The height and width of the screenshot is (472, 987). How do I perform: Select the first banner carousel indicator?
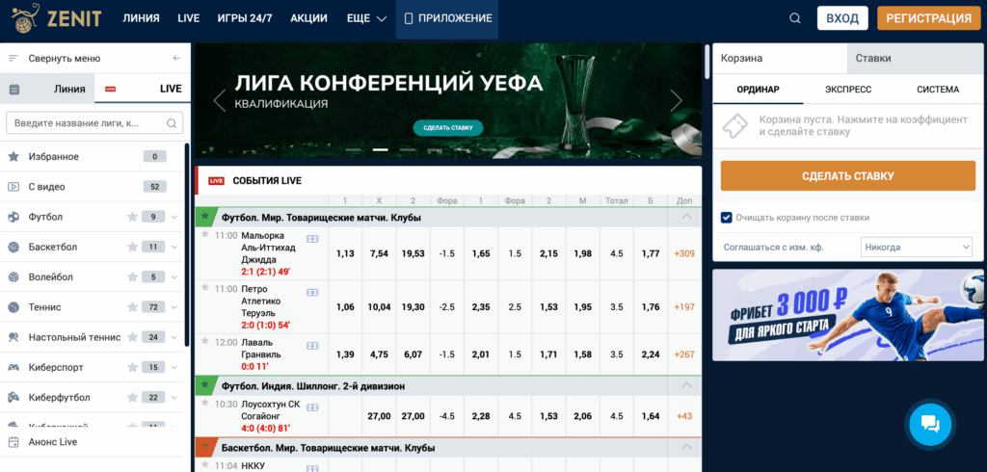click(x=353, y=149)
